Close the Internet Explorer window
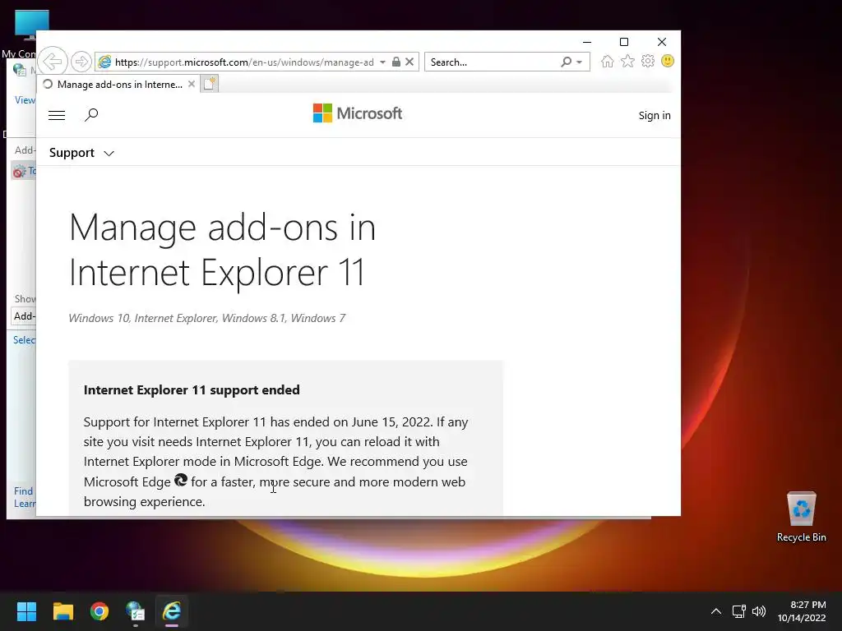Image resolution: width=842 pixels, height=631 pixels. tap(662, 42)
